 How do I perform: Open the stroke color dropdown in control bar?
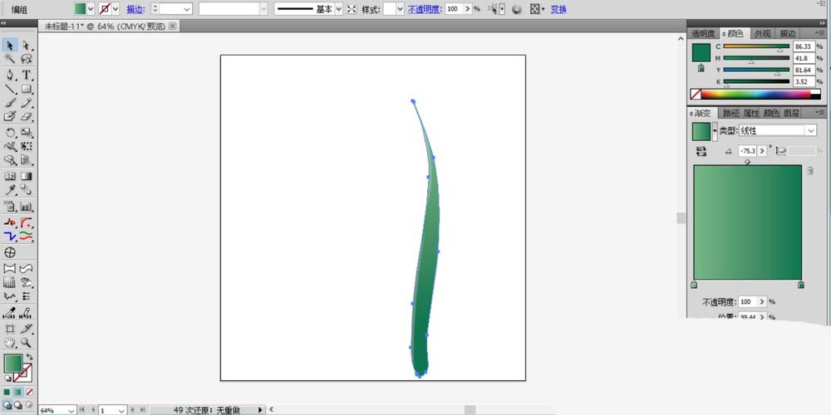pos(115,9)
